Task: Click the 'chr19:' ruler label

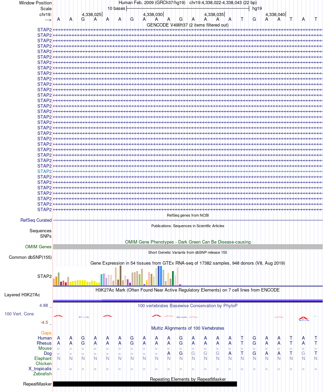Action: (x=46, y=15)
